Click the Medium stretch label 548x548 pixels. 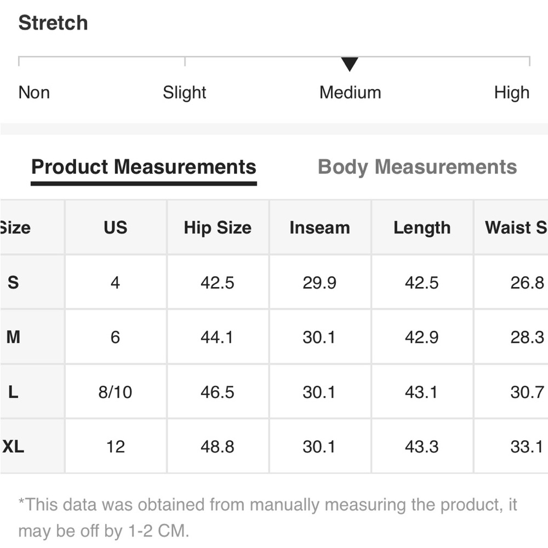350,93
